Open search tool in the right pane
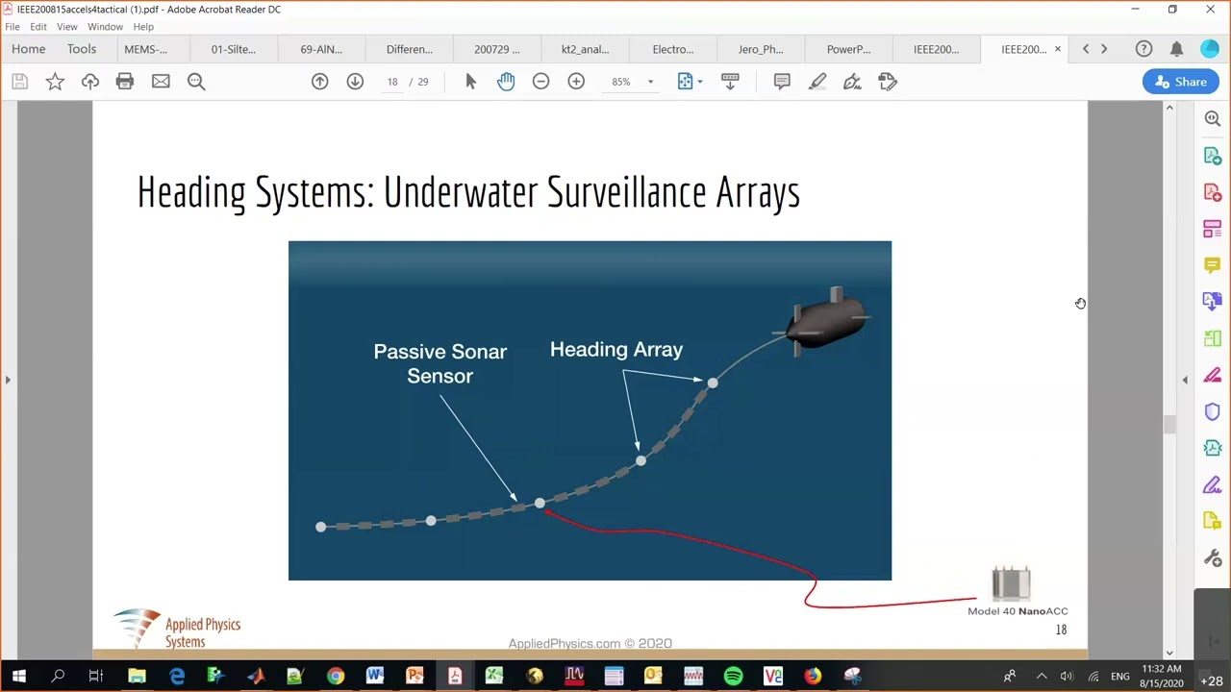 (x=1213, y=119)
